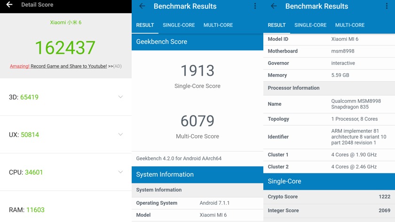The width and height of the screenshot is (395, 222).
Task: Open overflow menu in right Benchmark Results
Action: pyautogui.click(x=387, y=6)
